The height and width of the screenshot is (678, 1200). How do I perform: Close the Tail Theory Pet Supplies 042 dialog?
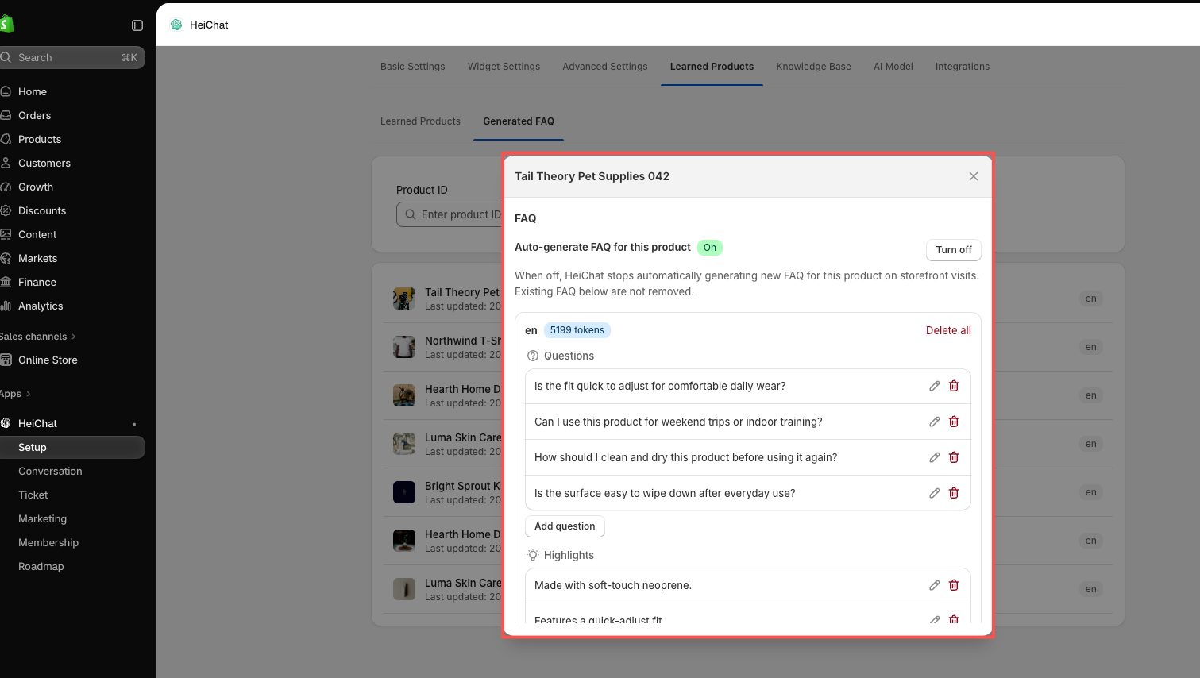(974, 176)
